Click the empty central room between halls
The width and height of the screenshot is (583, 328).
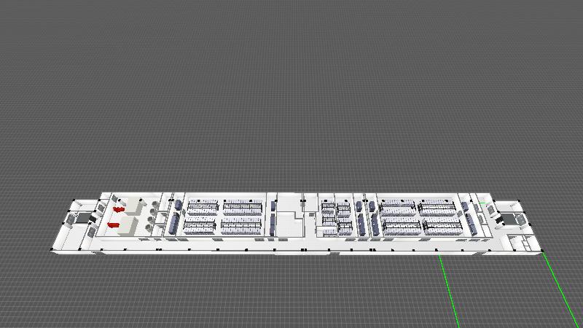coord(289,223)
